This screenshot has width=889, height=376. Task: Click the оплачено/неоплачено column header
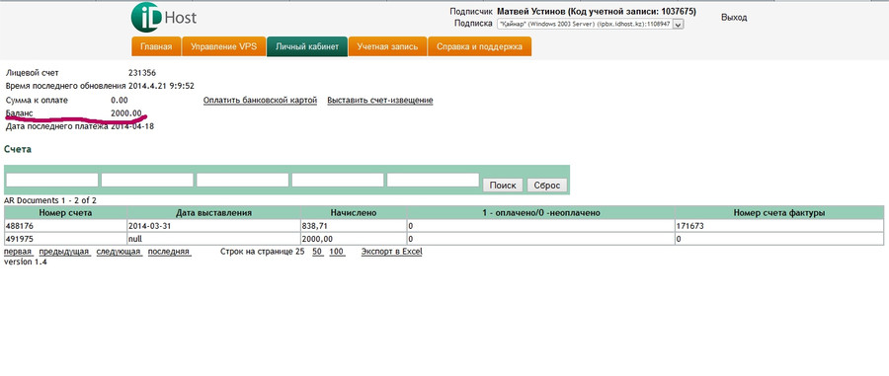pos(540,212)
